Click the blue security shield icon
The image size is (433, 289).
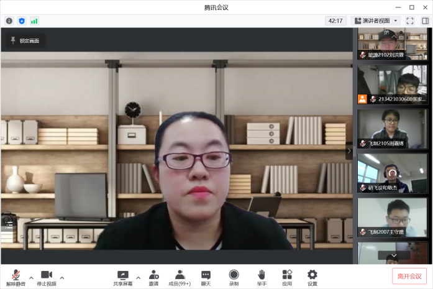tap(22, 21)
